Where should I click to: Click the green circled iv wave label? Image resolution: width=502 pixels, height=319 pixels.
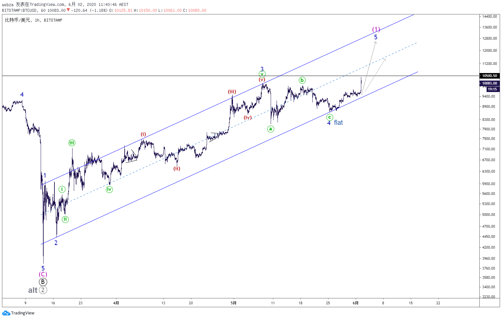pos(109,189)
